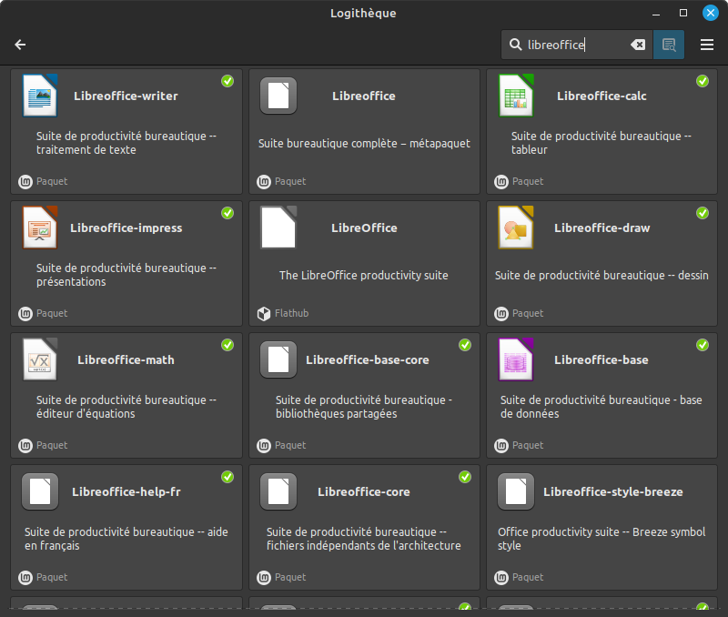728x617 pixels.
Task: Clear the search text with the erase icon
Action: (x=638, y=45)
